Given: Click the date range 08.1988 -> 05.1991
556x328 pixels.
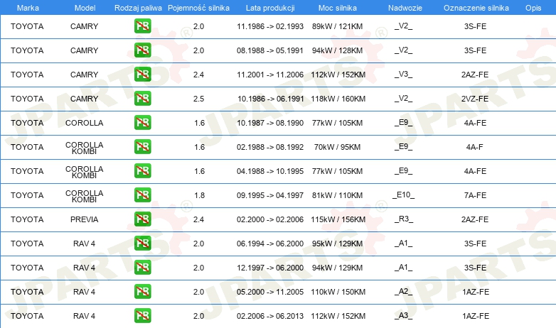Looking at the screenshot, I should click(270, 50).
